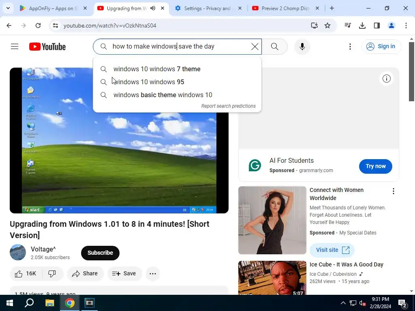The width and height of the screenshot is (415, 311).
Task: Click the Ice Cube video thumbnail
Action: pyautogui.click(x=272, y=278)
